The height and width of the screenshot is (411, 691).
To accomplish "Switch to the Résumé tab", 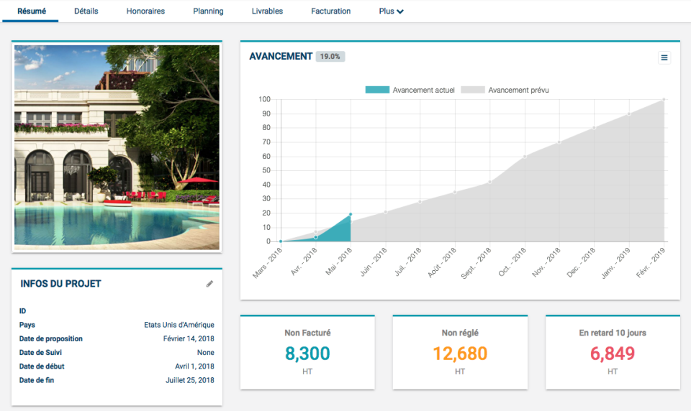I will coord(31,11).
